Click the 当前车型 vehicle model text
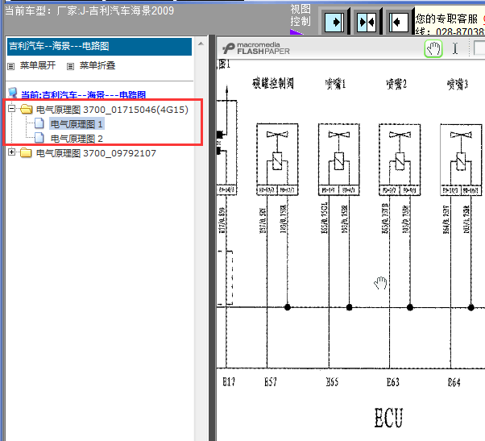485x441 pixels. coord(89,10)
